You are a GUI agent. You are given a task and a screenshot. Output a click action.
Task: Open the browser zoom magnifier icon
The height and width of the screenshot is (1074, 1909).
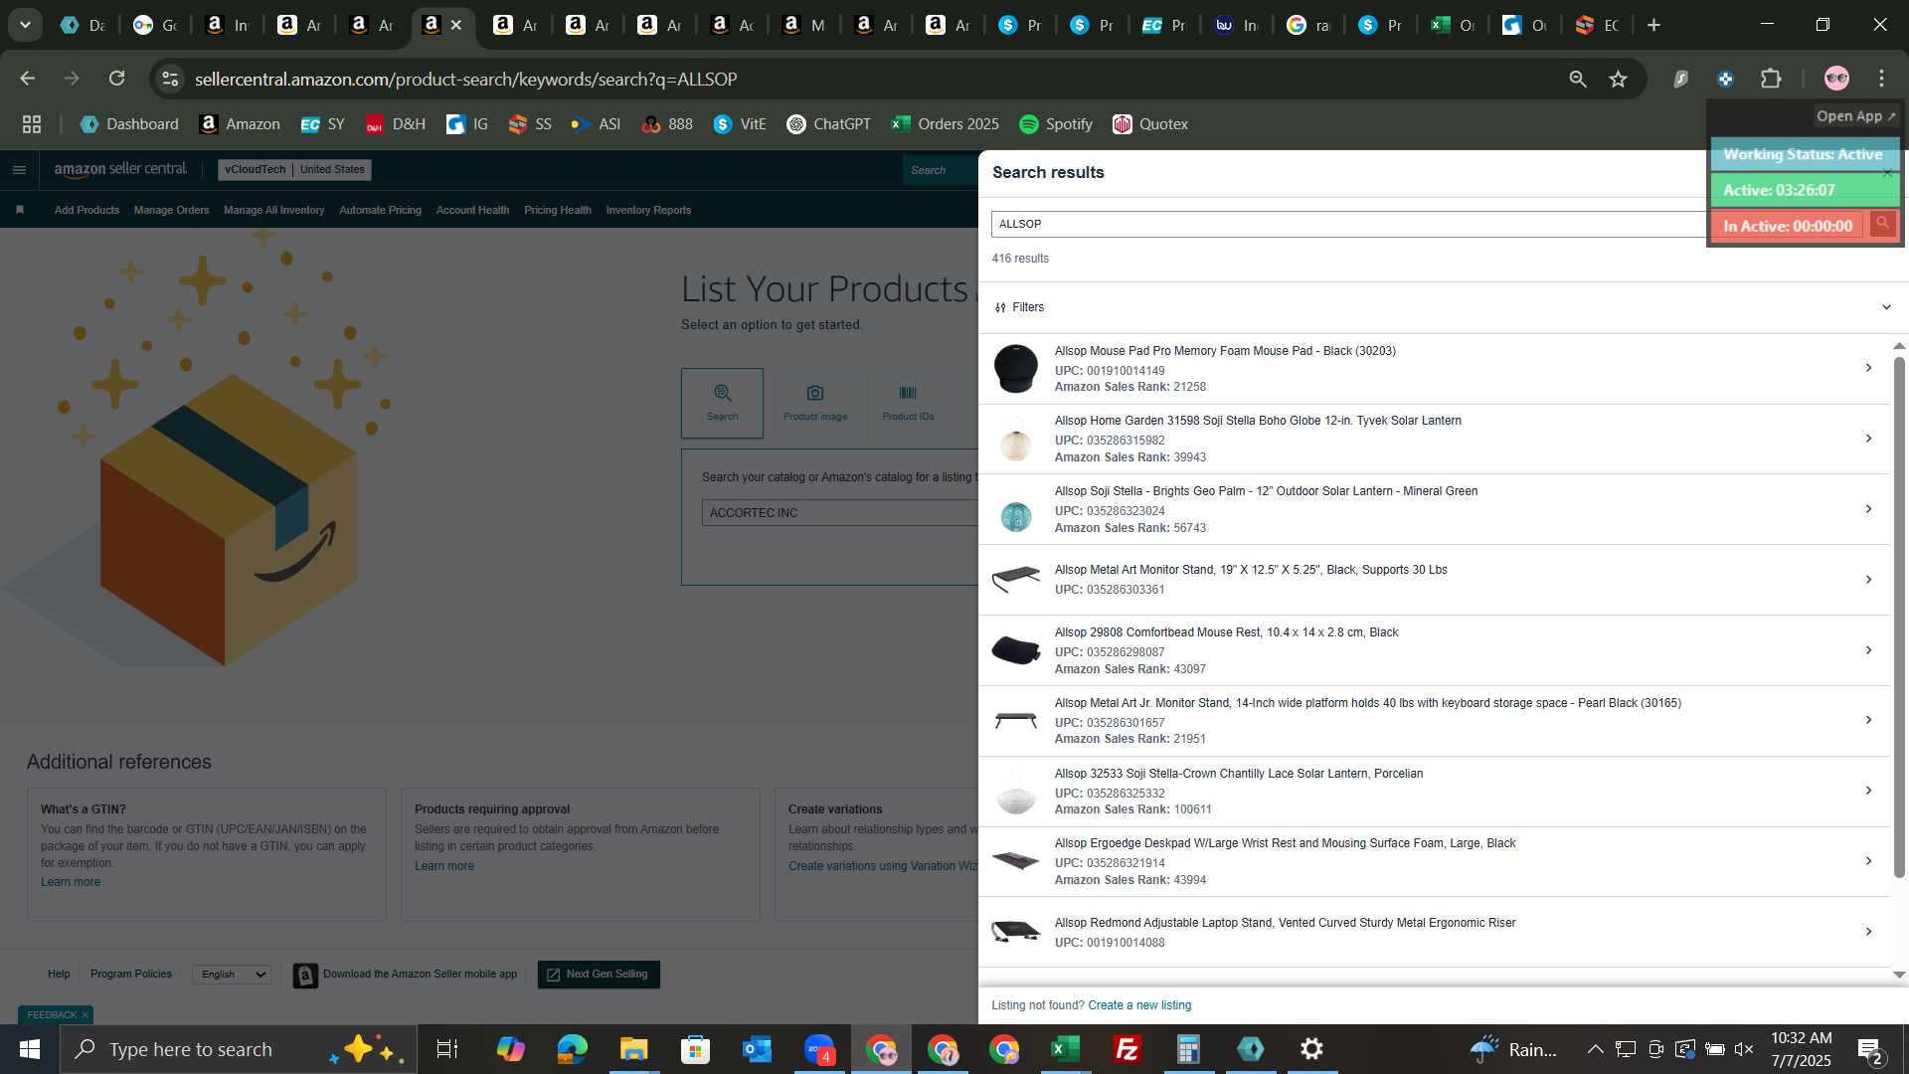[1577, 79]
